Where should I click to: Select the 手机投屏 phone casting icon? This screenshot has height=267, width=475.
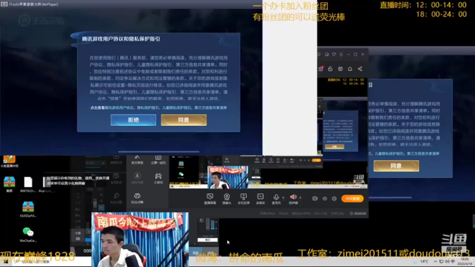click(243, 199)
